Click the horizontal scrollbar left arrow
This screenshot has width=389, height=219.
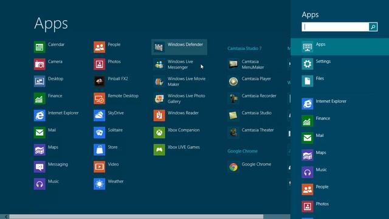tap(6, 217)
